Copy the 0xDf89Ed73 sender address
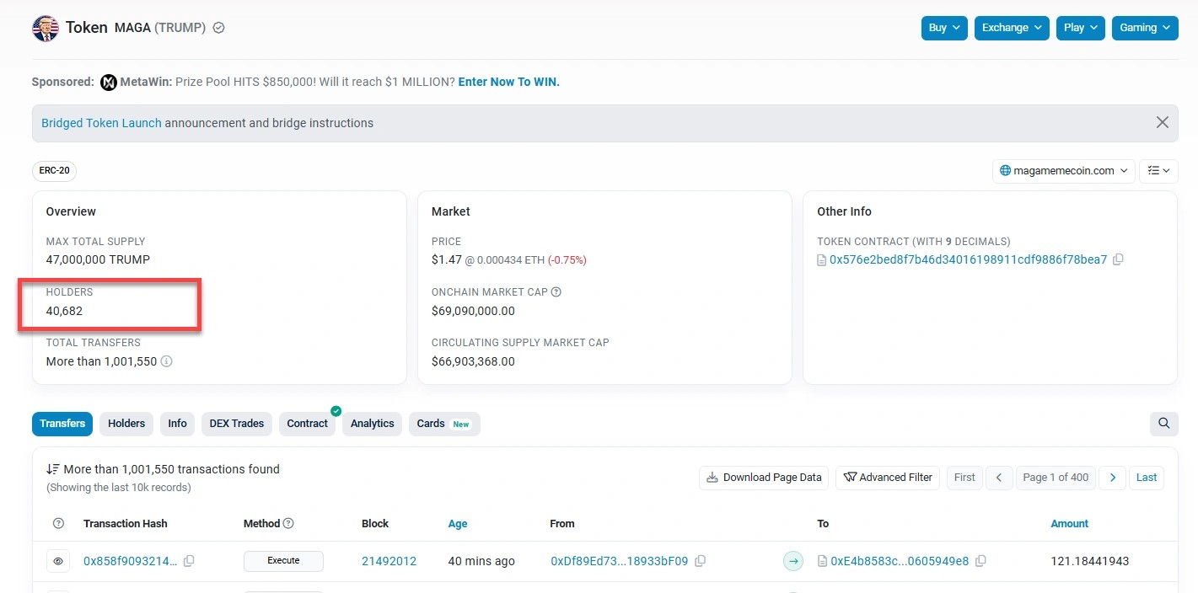Image resolution: width=1198 pixels, height=593 pixels. 700,560
